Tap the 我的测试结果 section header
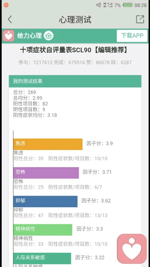This screenshot has width=150, height=267. (x=75, y=81)
